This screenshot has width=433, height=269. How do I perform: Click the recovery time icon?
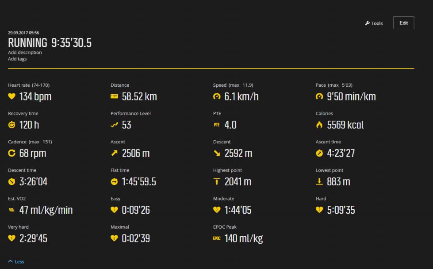coord(11,125)
